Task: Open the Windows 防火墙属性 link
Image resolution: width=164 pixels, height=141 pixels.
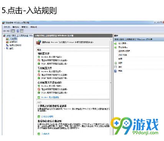Action: click(x=50, y=97)
